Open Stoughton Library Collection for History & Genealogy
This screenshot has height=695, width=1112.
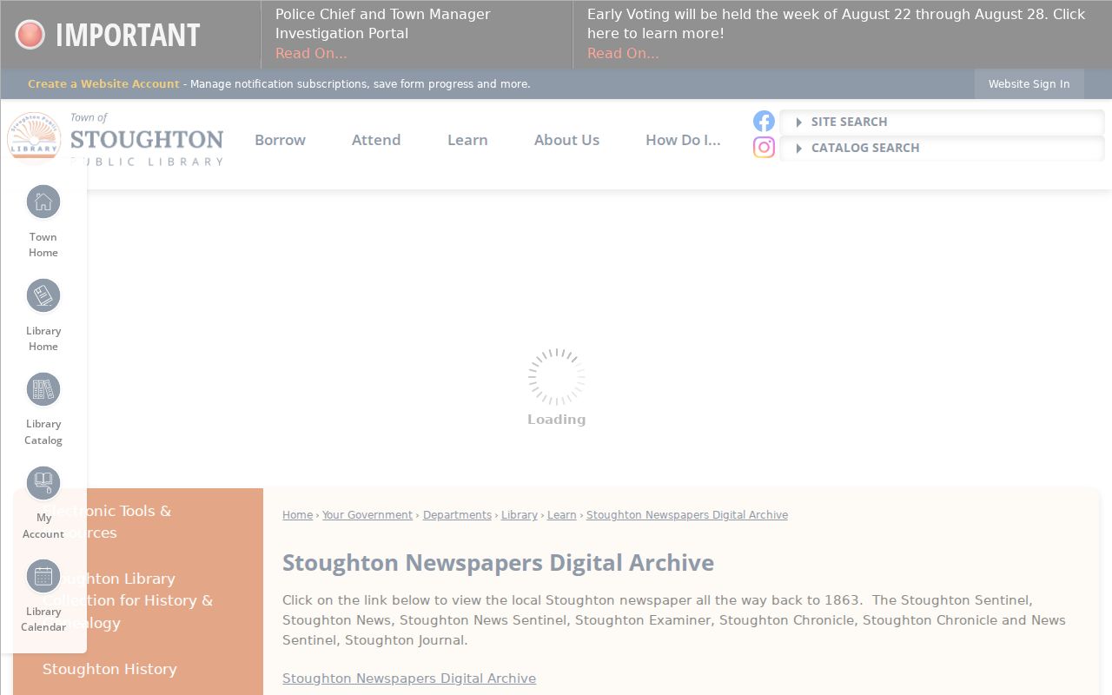(128, 600)
